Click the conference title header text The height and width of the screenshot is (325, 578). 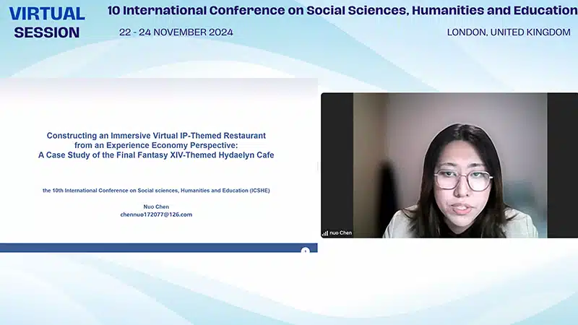pyautogui.click(x=342, y=11)
